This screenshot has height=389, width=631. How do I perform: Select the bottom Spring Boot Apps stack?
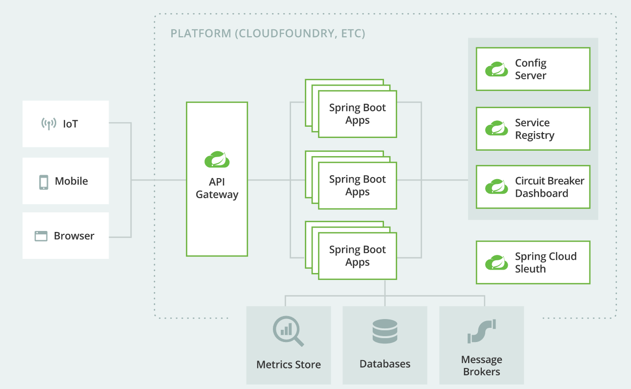[351, 250]
